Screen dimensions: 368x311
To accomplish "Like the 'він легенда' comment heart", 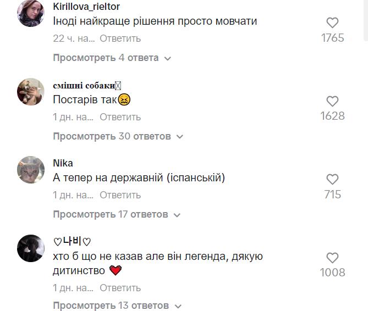I will 332,258.
